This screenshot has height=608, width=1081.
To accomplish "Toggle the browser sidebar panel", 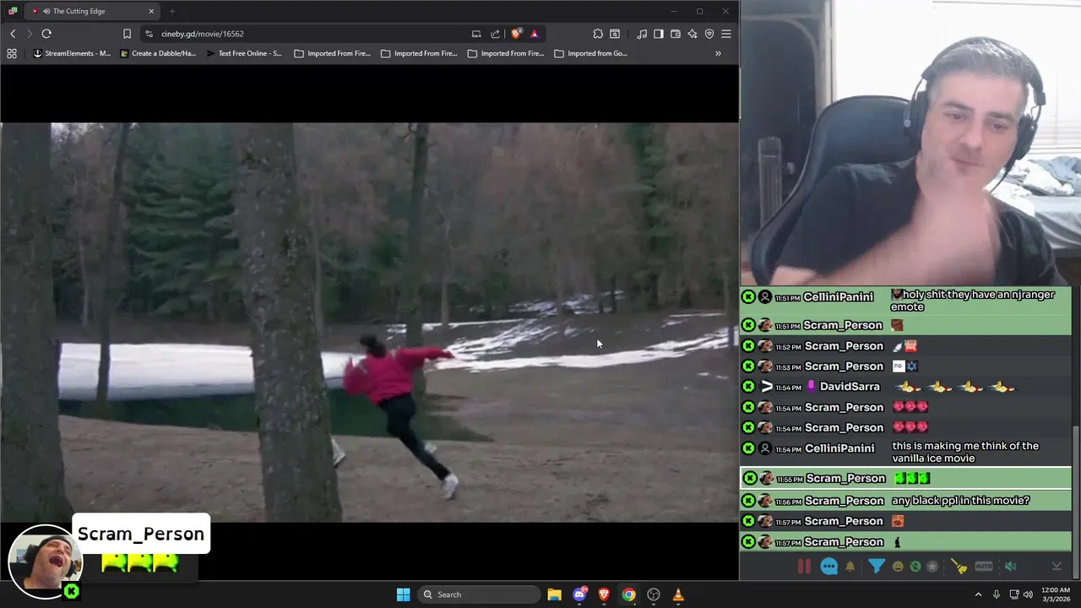I will (x=659, y=34).
